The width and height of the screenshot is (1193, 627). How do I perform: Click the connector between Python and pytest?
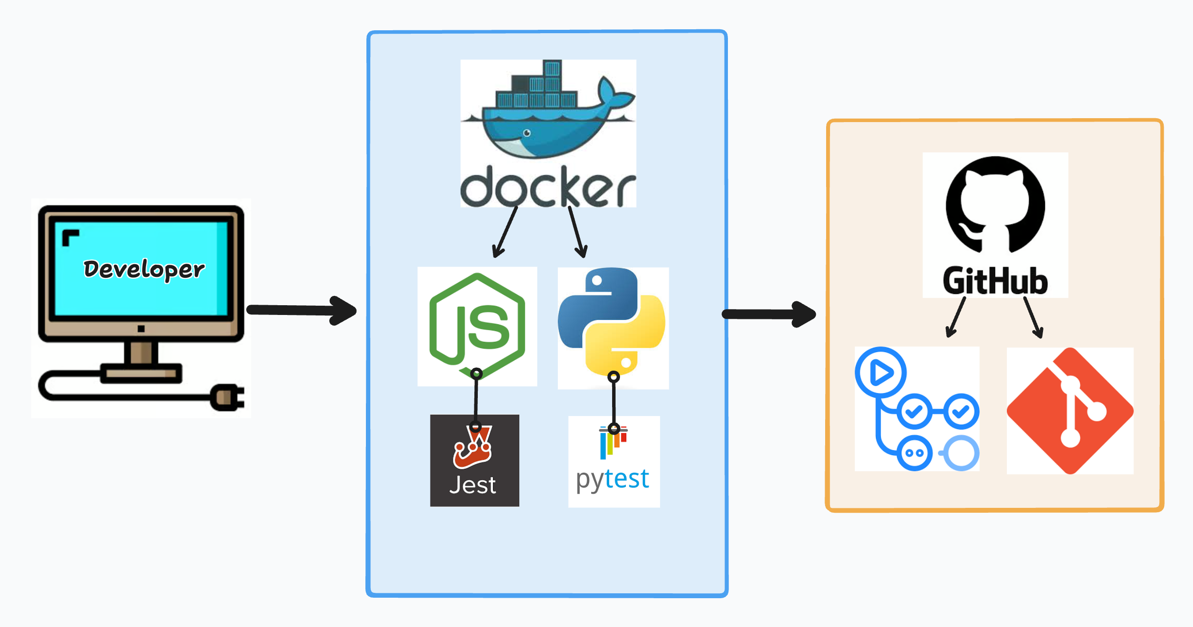pyautogui.click(x=614, y=403)
